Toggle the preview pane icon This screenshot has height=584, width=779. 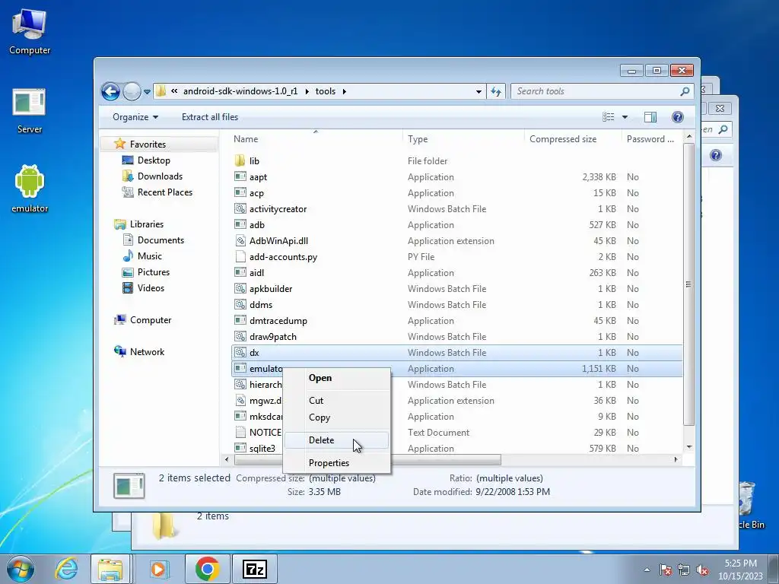[x=650, y=117]
